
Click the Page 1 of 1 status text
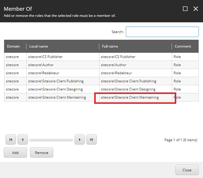pyautogui.click(x=181, y=140)
